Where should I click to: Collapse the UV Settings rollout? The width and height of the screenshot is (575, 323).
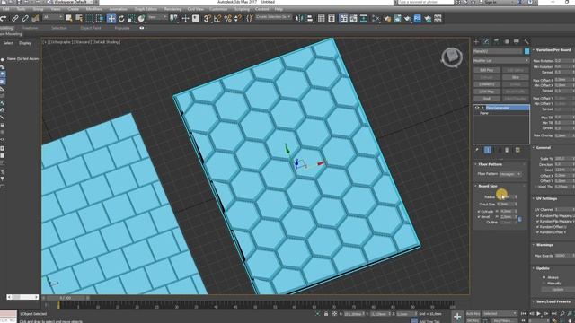(546, 198)
